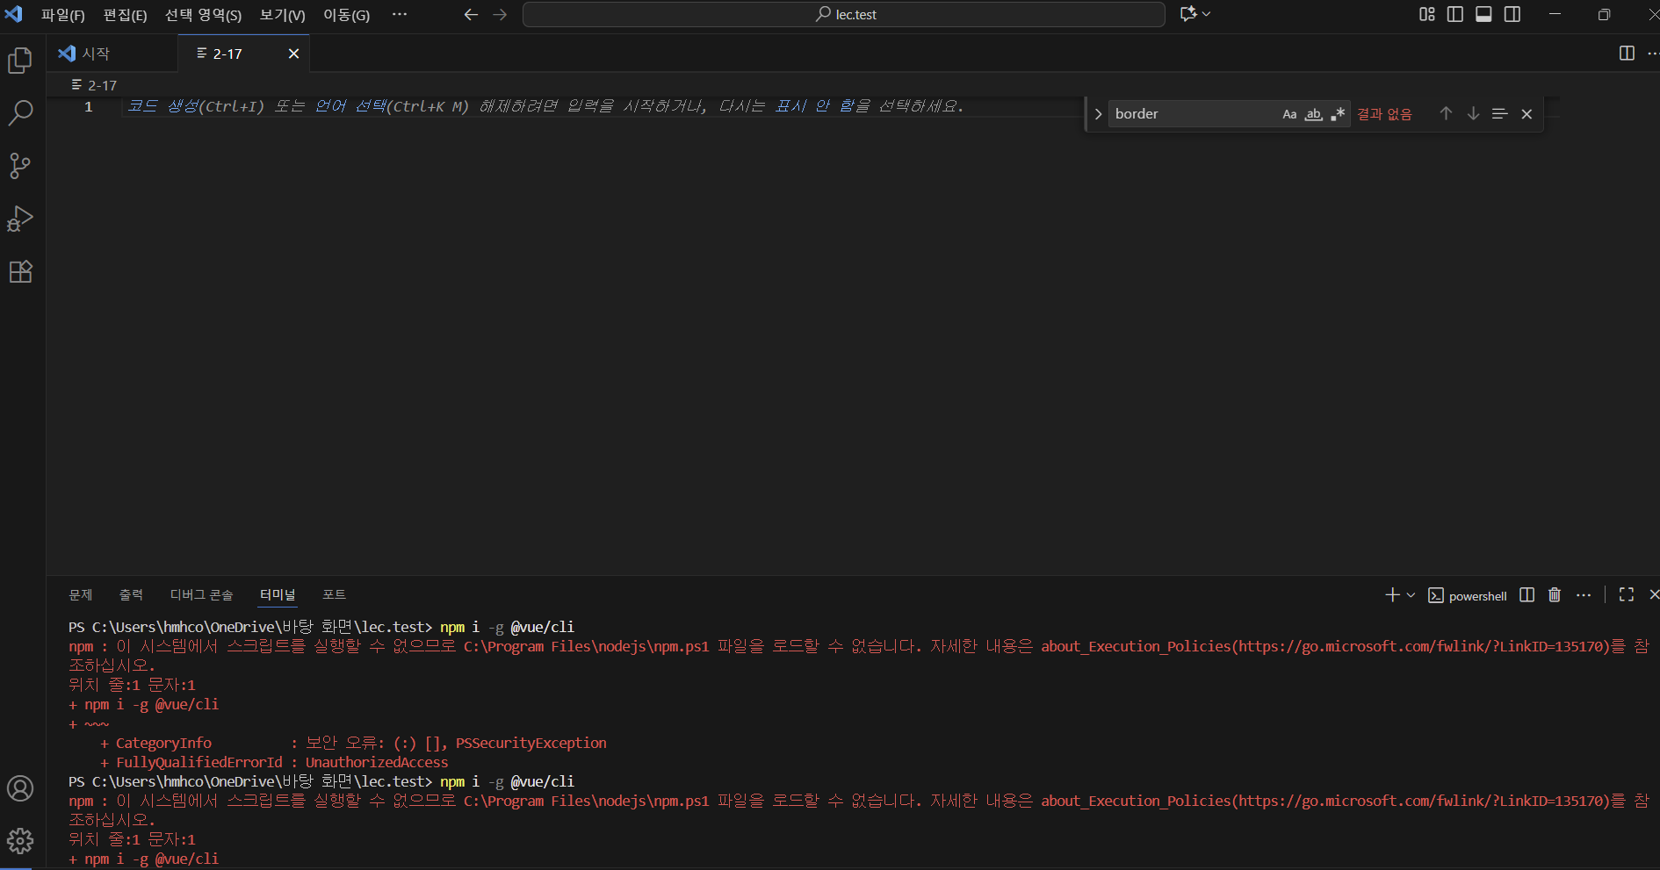Image resolution: width=1660 pixels, height=870 pixels.
Task: Switch to the 터미널 panel tab
Action: tap(278, 595)
